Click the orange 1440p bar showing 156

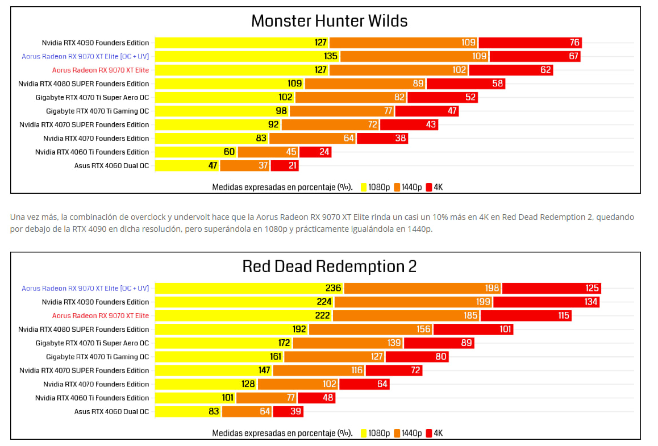(370, 329)
